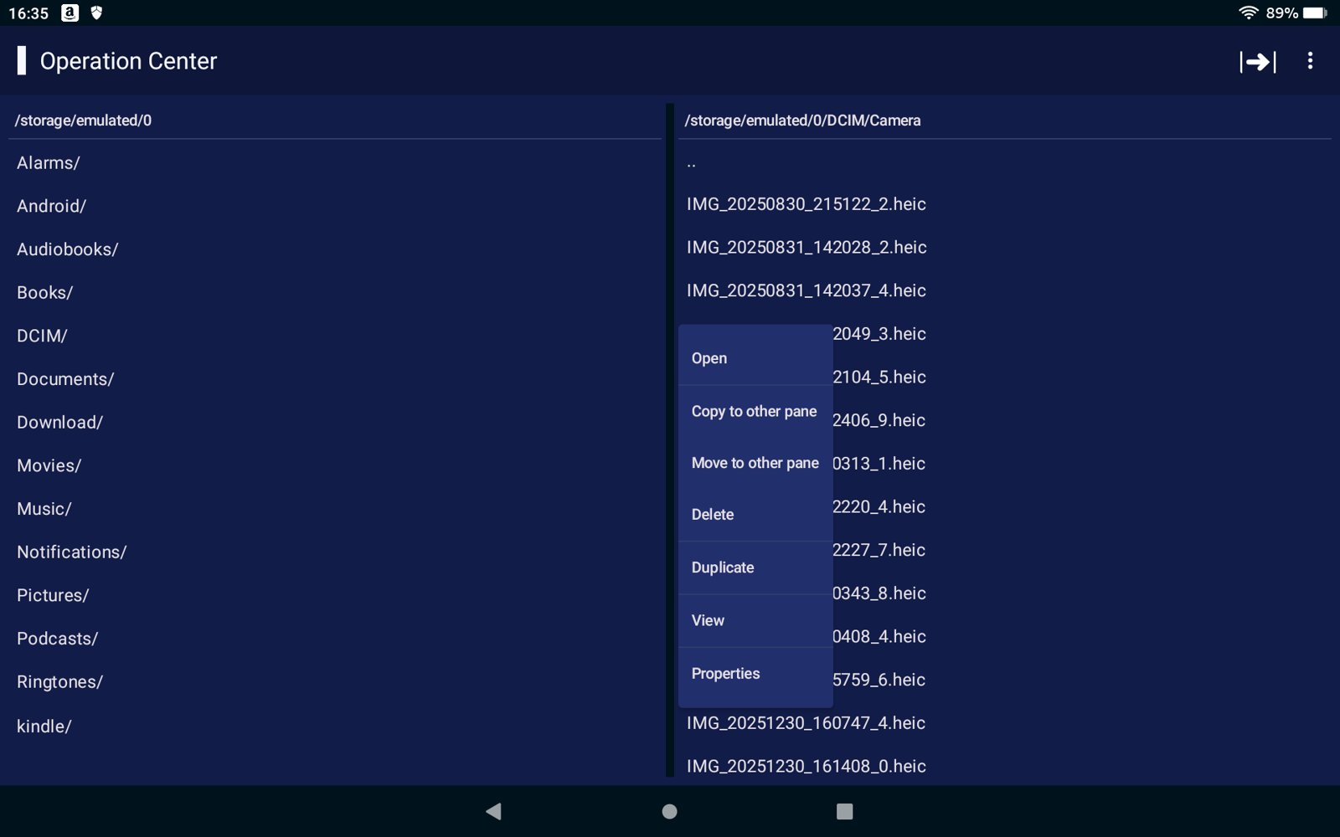Go up via the parent directory entry
Image resolution: width=1340 pixels, height=837 pixels.
692,163
